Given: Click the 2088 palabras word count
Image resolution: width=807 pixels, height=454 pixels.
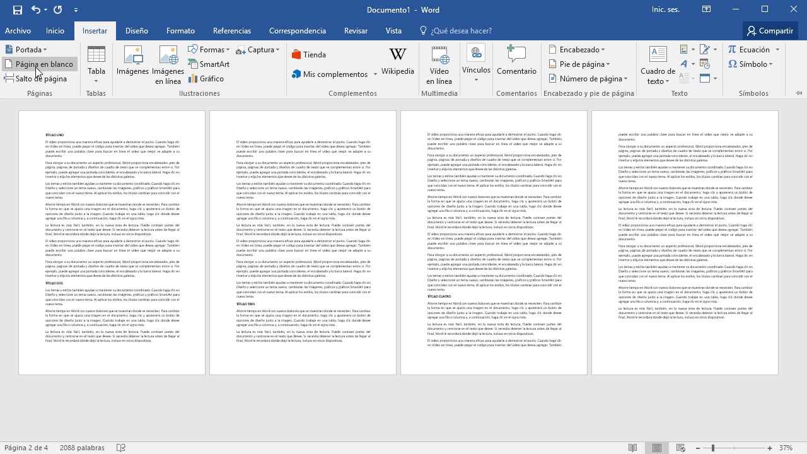Looking at the screenshot, I should (82, 448).
